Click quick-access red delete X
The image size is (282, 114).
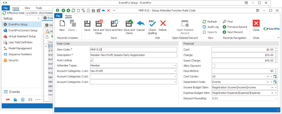click(108, 10)
